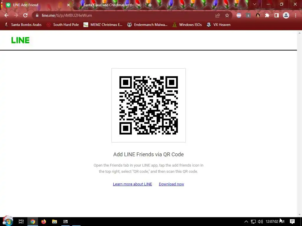
Task: Click the green LINE logo
Action: 20,40
